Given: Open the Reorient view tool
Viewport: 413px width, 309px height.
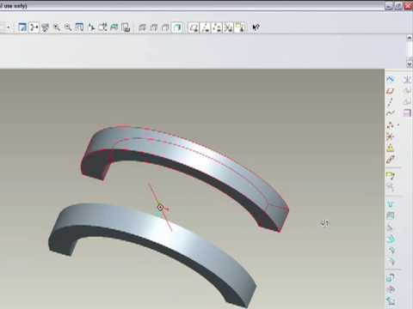Looking at the screenshot, I should (x=91, y=27).
